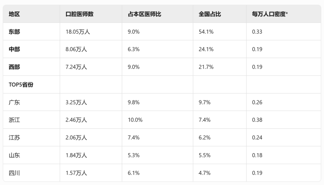Select the 四川 row label
The height and width of the screenshot is (185, 324).
tap(14, 173)
